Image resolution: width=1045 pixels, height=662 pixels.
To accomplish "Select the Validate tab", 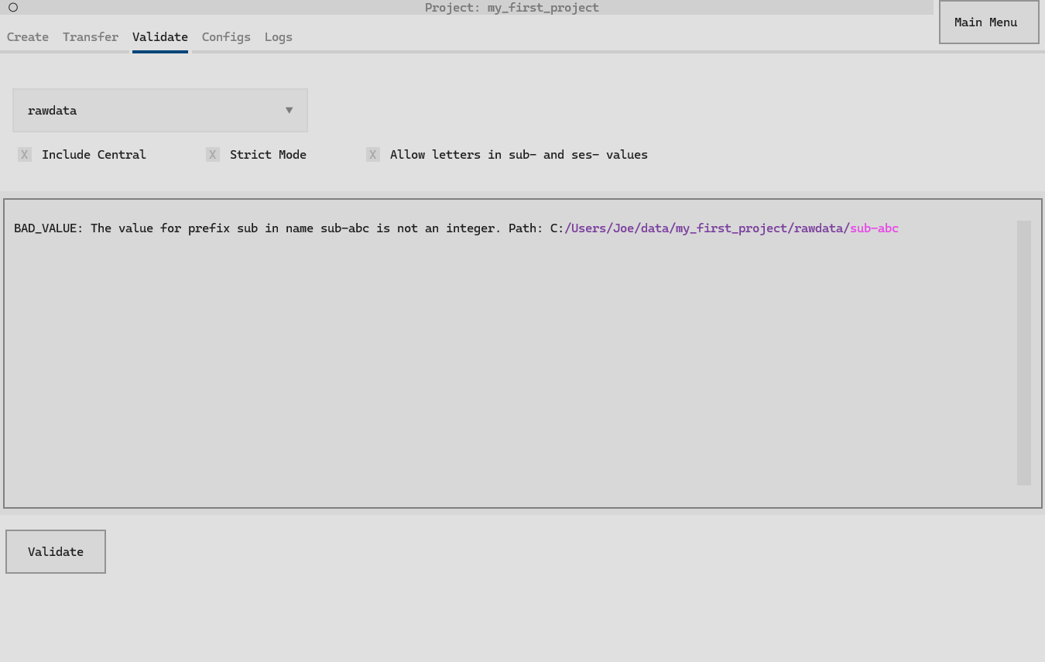I will point(159,37).
